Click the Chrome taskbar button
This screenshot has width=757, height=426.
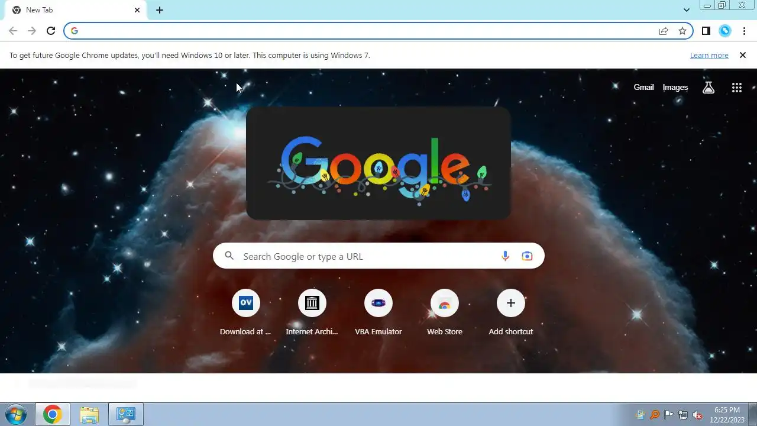click(x=53, y=414)
